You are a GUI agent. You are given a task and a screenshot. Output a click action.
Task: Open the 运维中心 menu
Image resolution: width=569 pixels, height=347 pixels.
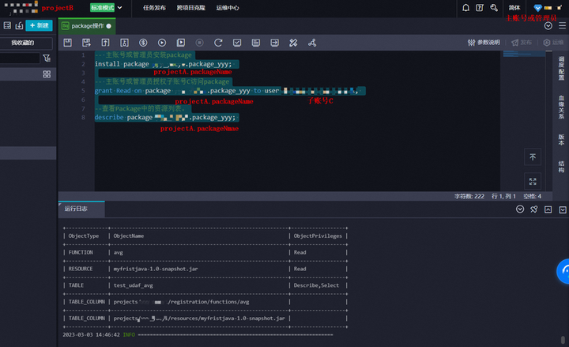point(228,8)
